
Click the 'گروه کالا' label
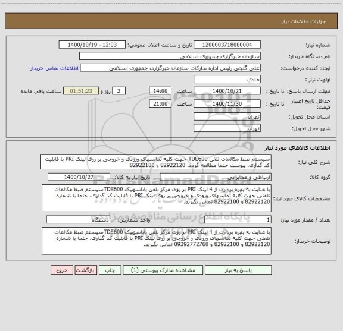click(320, 177)
